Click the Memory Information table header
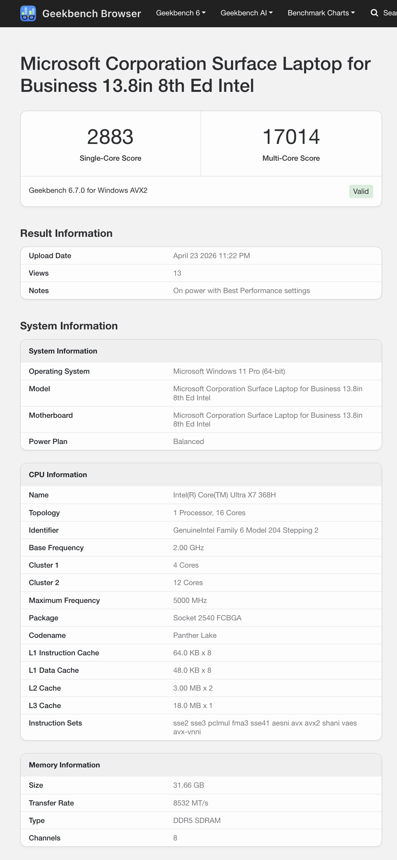Viewport: 397px width, 860px height. coord(64,765)
